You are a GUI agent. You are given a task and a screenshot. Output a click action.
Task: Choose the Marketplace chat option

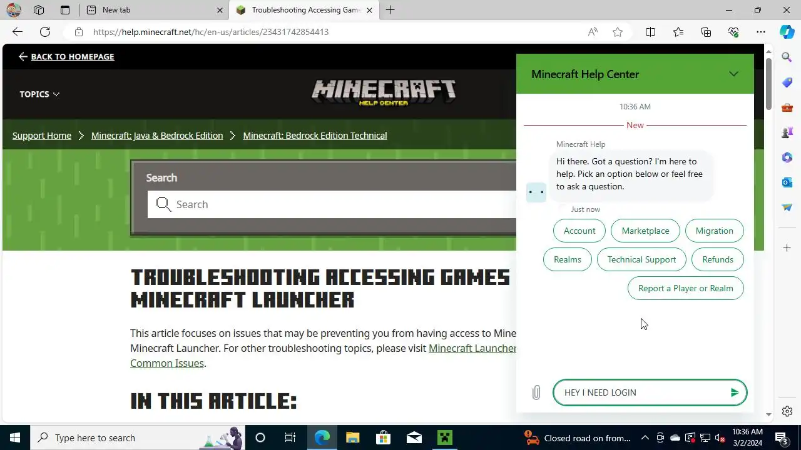tap(645, 231)
